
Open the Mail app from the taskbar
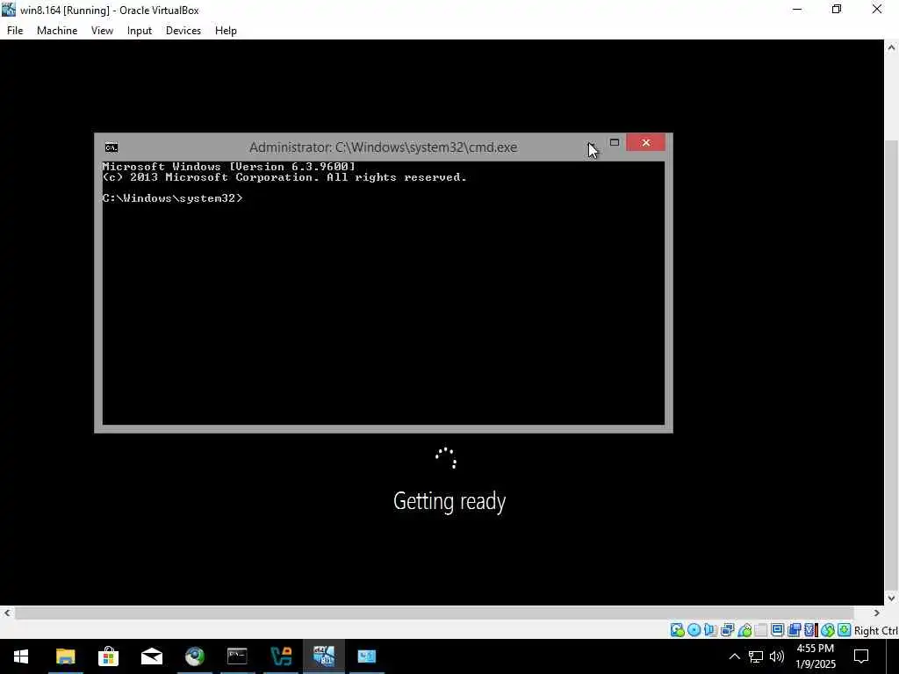pyautogui.click(x=151, y=656)
